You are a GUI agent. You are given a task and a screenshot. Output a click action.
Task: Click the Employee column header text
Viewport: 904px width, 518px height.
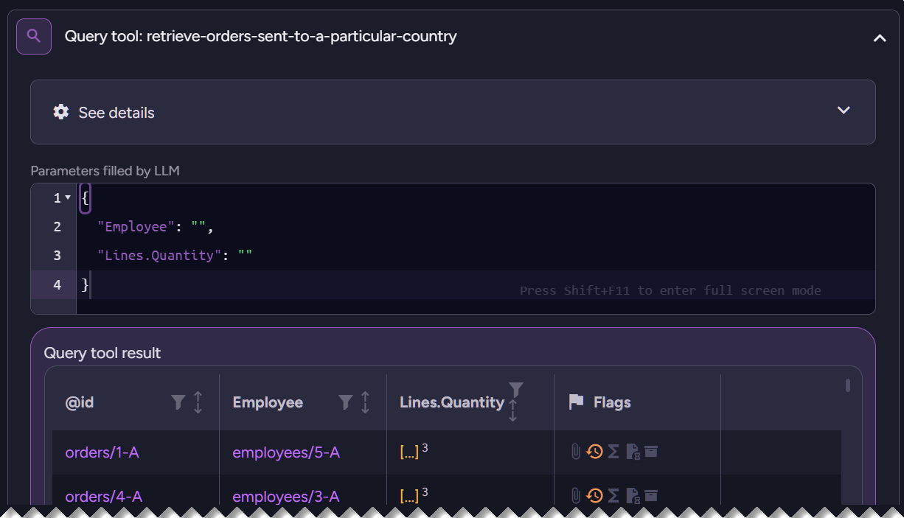click(x=268, y=402)
